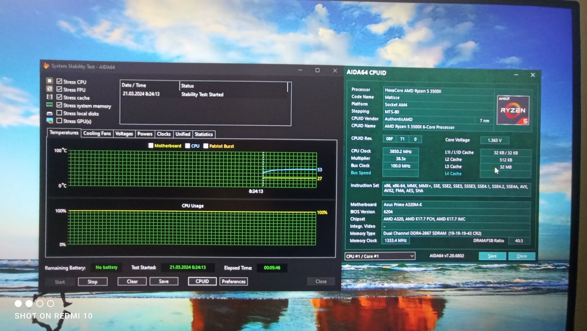
Task: Maximize the System Stability Test window
Action: (x=317, y=70)
